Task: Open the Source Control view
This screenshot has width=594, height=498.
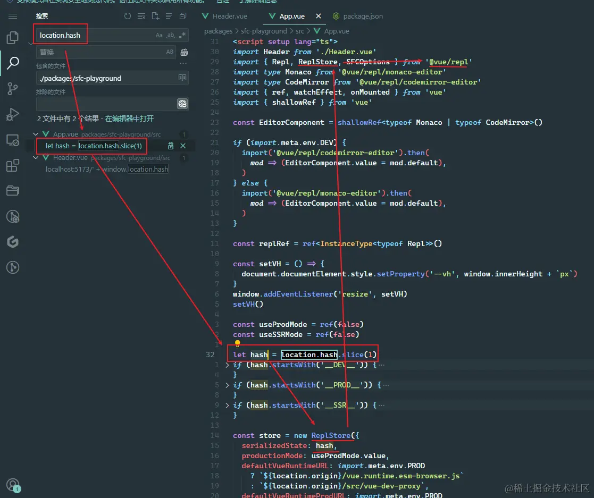Action: tap(13, 89)
